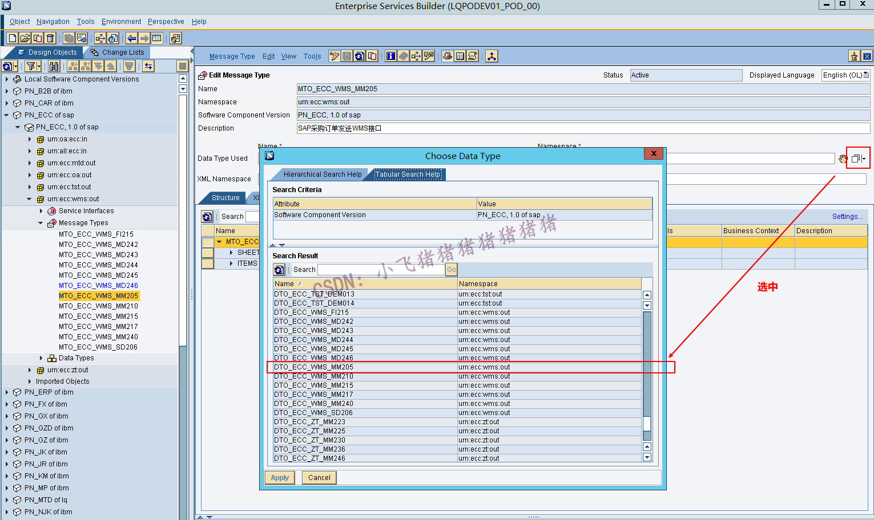
Task: Toggle the navigation area list icon
Action: tap(157, 38)
